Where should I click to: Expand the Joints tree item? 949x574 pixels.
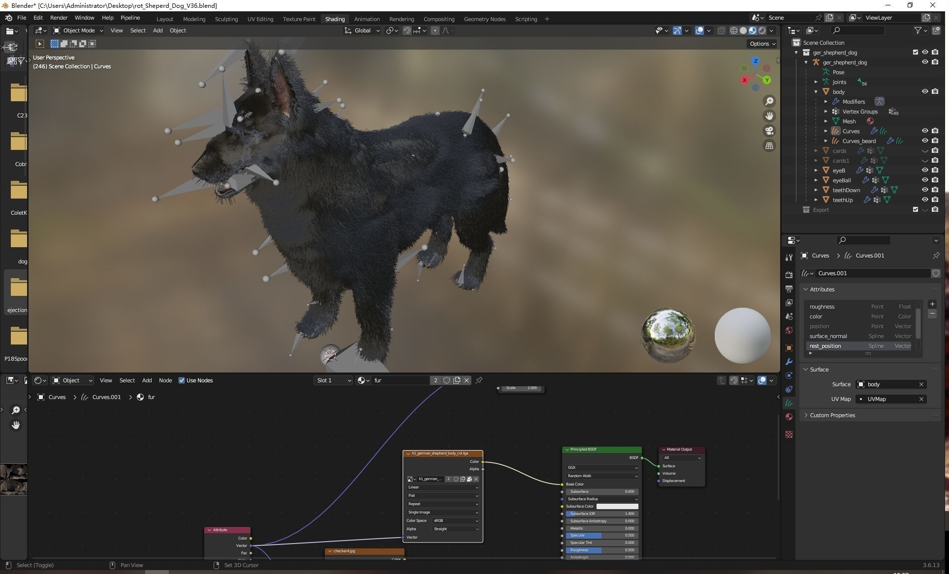(816, 82)
